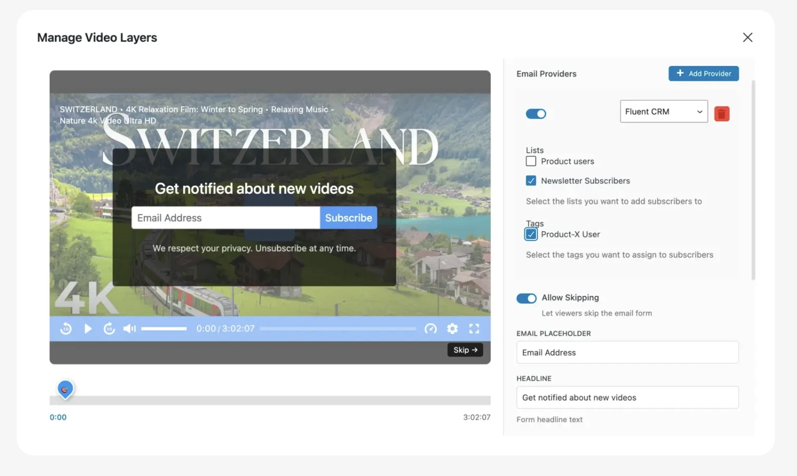Adjust the video volume slider

164,329
